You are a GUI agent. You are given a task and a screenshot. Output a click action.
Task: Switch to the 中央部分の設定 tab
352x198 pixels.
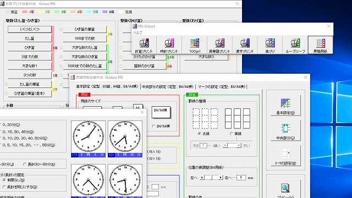click(168, 87)
